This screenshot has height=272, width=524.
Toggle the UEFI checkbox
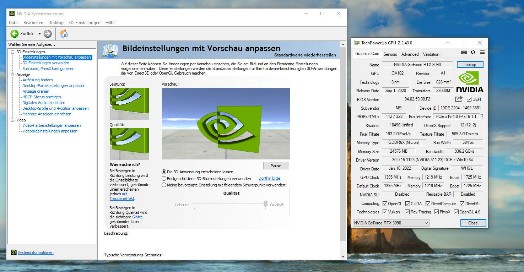point(469,99)
